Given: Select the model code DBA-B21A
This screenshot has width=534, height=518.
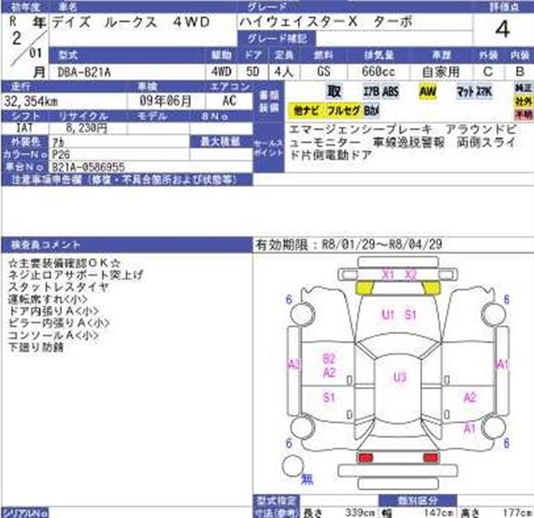Looking at the screenshot, I should tap(84, 72).
